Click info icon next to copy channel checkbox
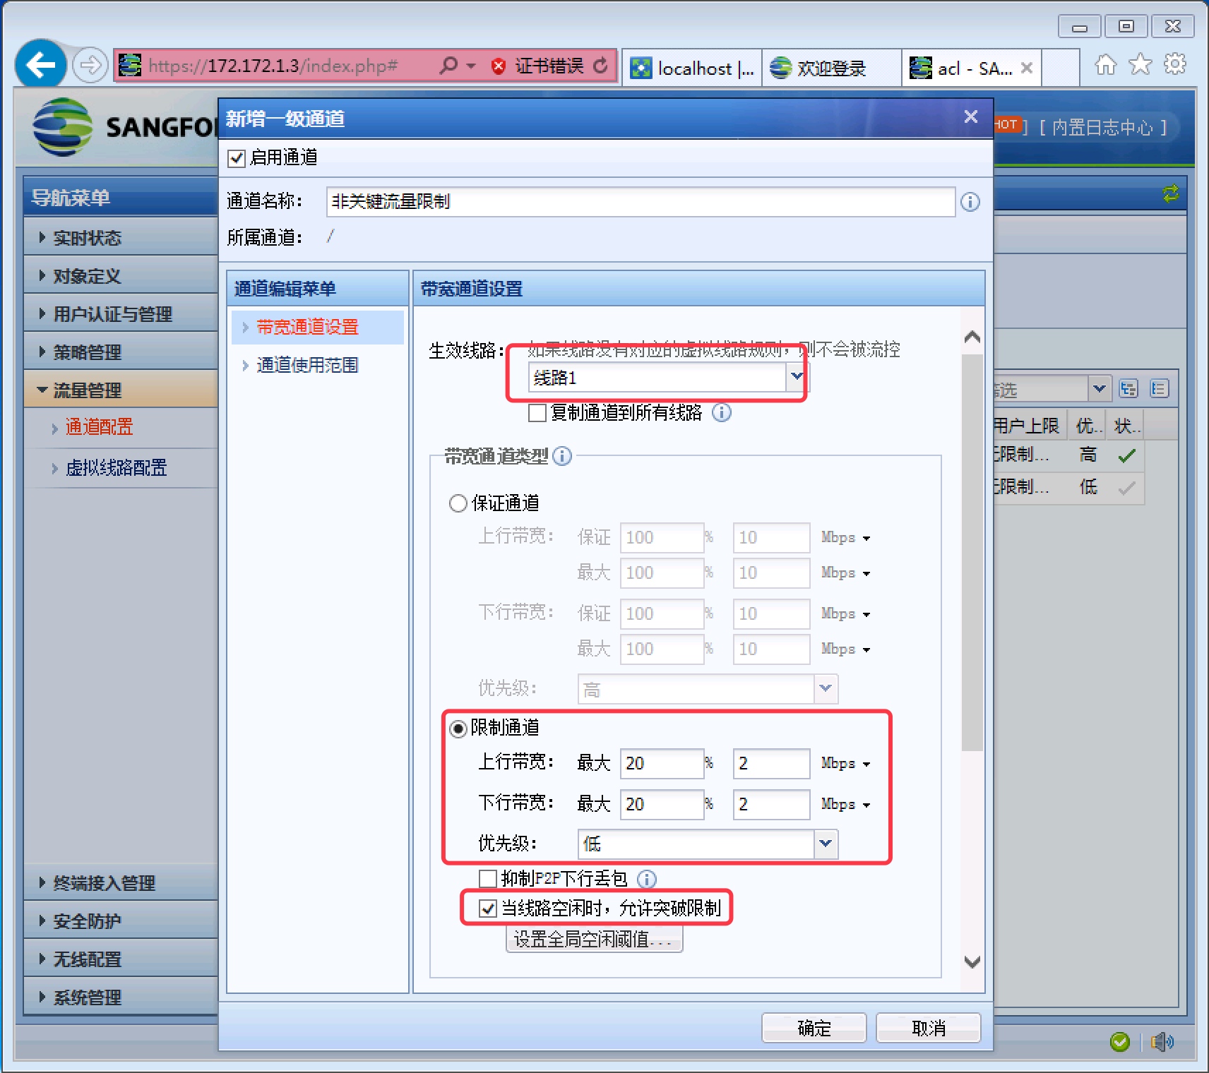The height and width of the screenshot is (1073, 1209). (721, 412)
